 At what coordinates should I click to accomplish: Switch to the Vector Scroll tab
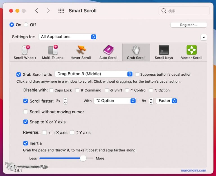(192, 52)
